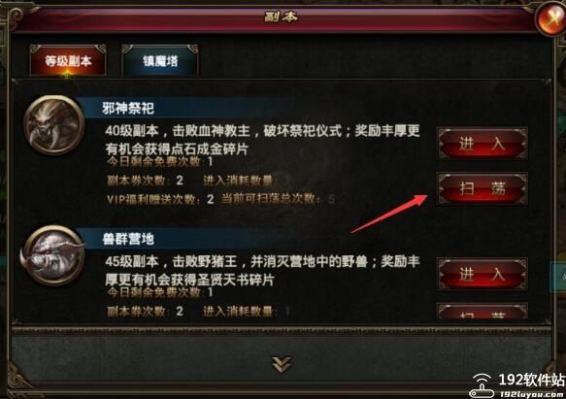Viewport: 566px width, 399px height.
Task: Click the partially visible 扫荡 button for 兽群营地
Action: point(482,311)
